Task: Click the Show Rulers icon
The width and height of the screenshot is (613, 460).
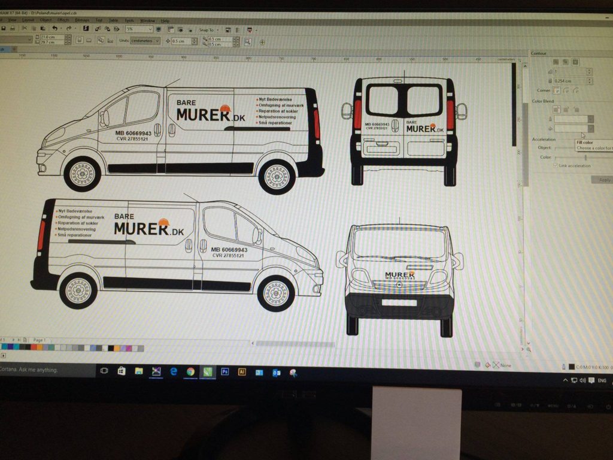Action: pyautogui.click(x=171, y=29)
